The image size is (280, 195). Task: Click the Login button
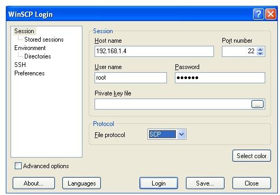pyautogui.click(x=158, y=183)
